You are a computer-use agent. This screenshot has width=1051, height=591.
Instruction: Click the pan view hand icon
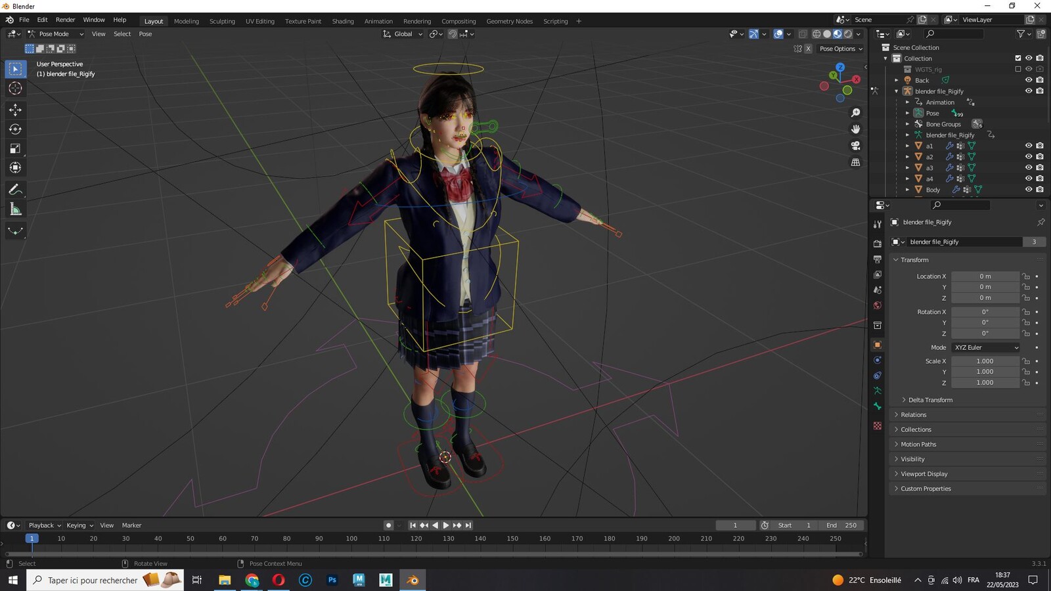coord(855,129)
